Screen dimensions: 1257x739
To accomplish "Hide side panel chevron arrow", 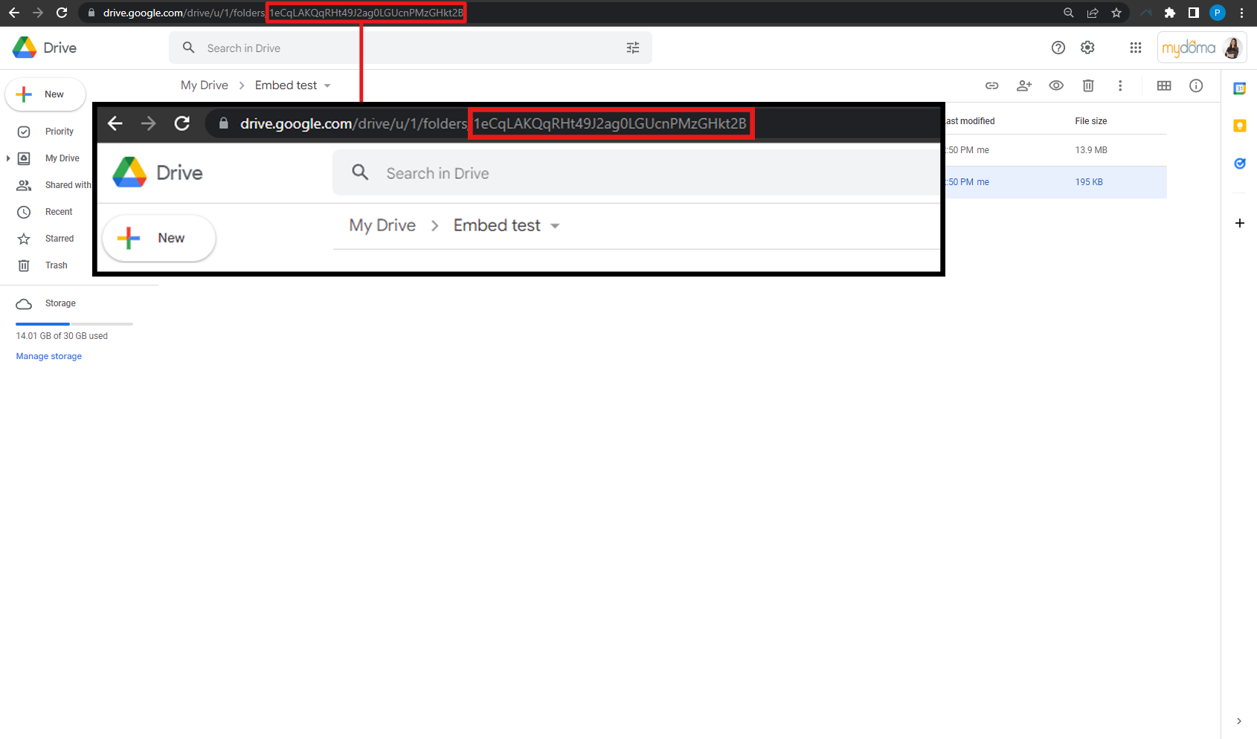I will (x=1239, y=720).
